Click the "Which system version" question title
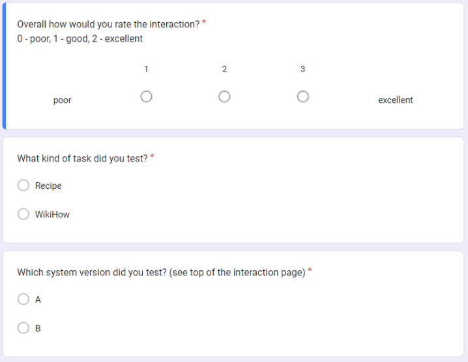 pyautogui.click(x=161, y=272)
